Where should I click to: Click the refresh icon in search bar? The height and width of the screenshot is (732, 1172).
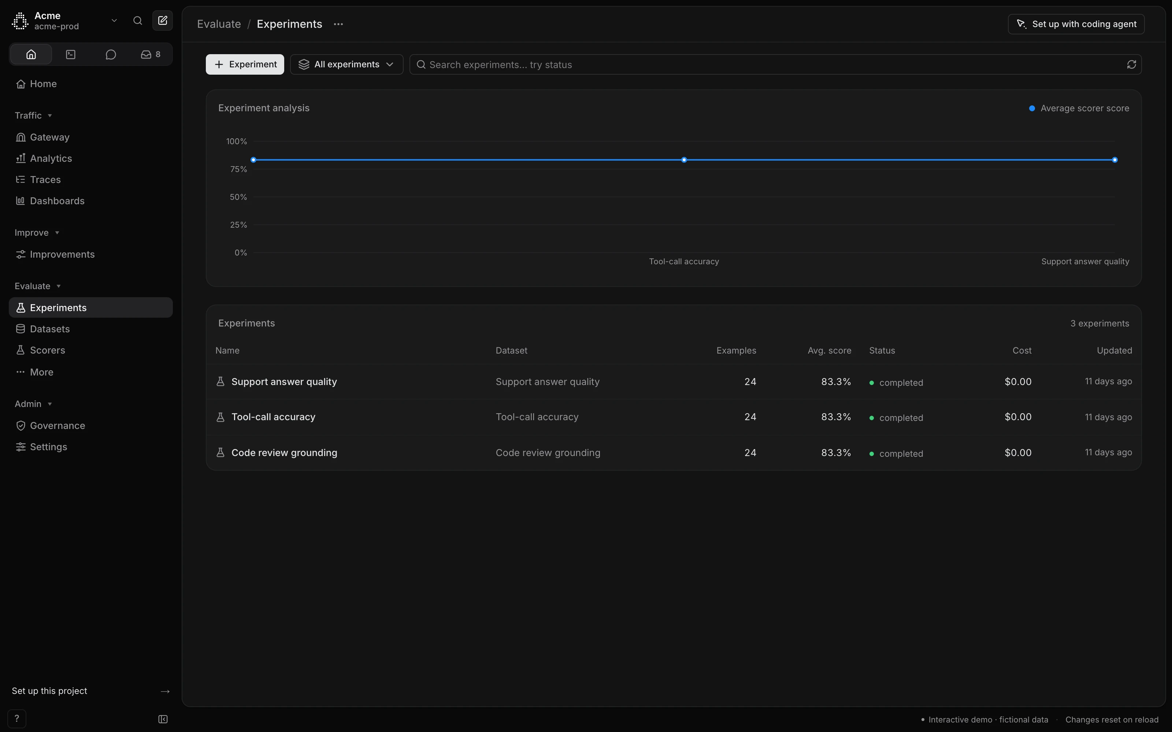tap(1131, 64)
